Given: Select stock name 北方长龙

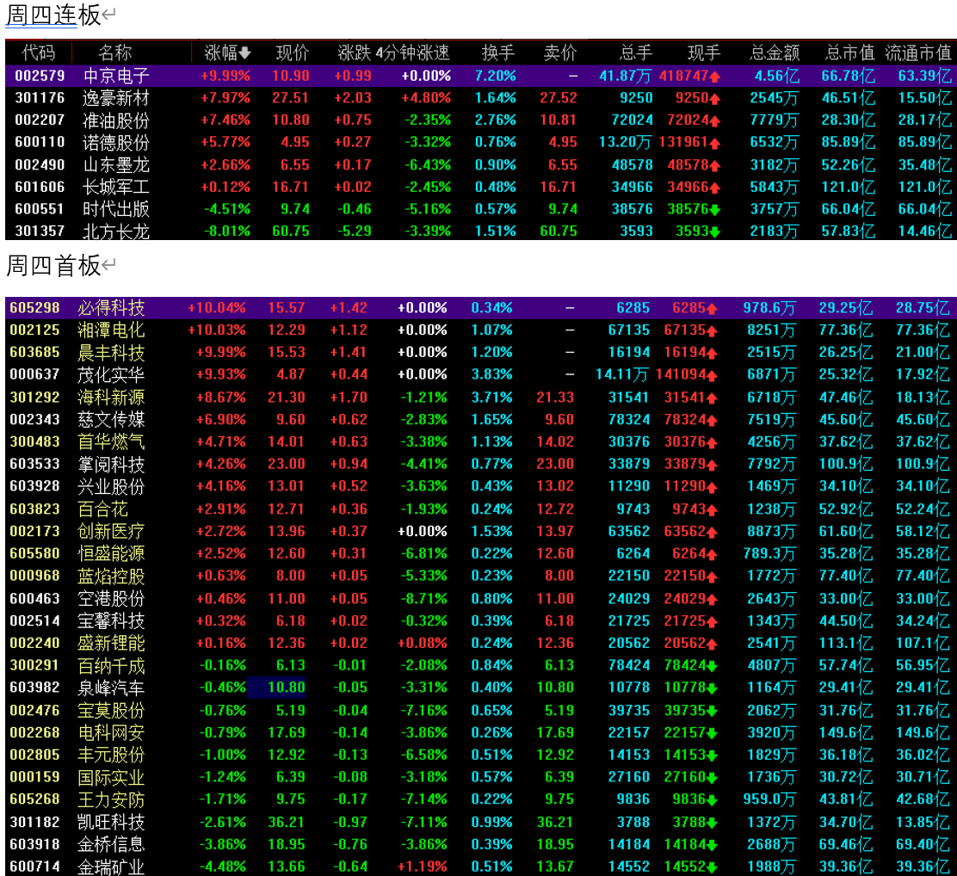Looking at the screenshot, I should 116,231.
